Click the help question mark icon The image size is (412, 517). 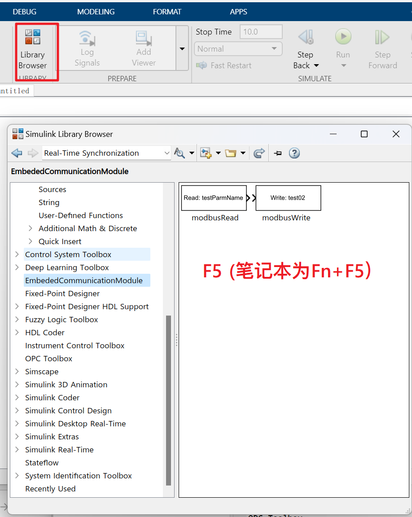[294, 153]
